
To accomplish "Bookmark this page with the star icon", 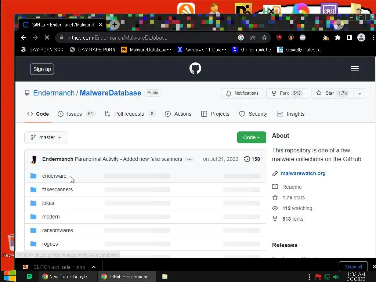I will pyautogui.click(x=264, y=38).
